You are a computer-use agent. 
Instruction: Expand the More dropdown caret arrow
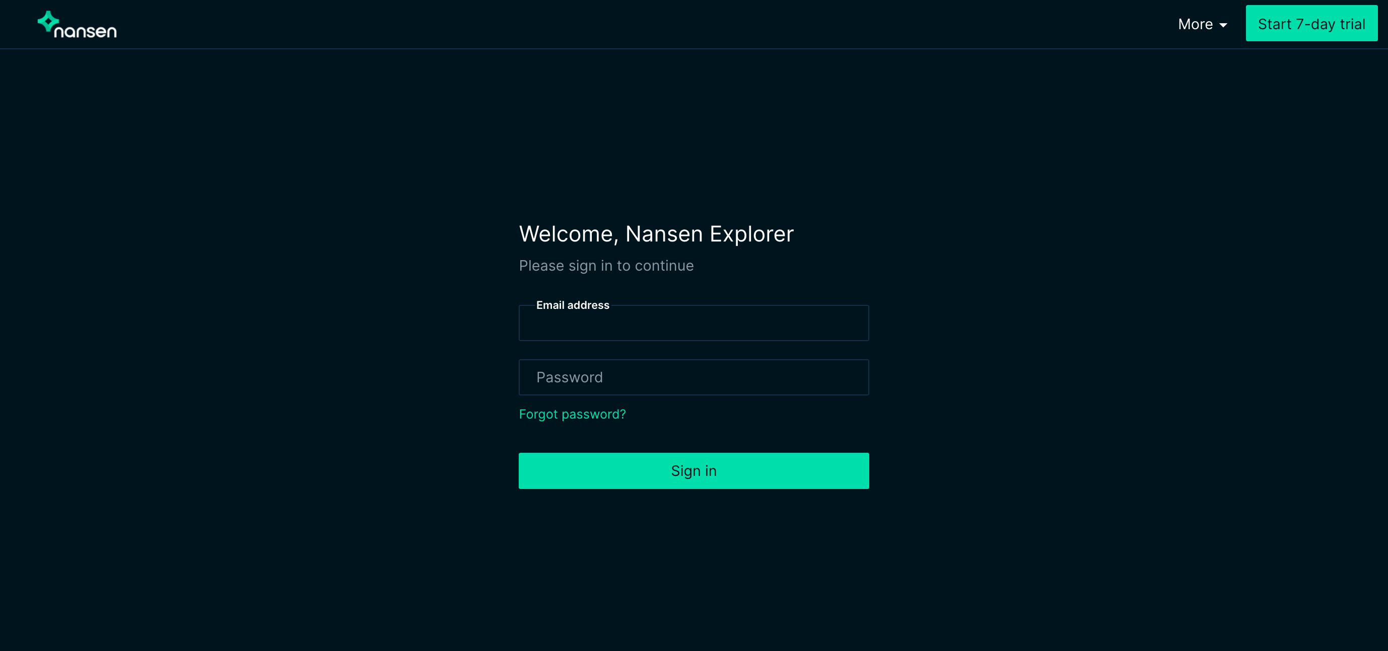(x=1223, y=25)
